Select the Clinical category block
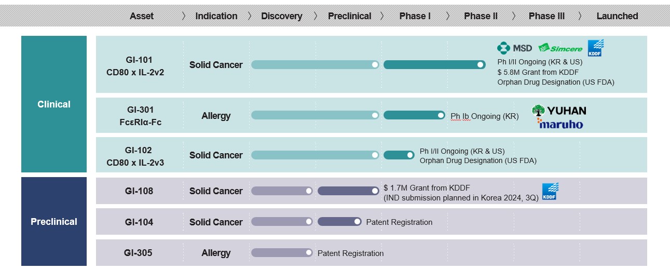 click(x=54, y=104)
